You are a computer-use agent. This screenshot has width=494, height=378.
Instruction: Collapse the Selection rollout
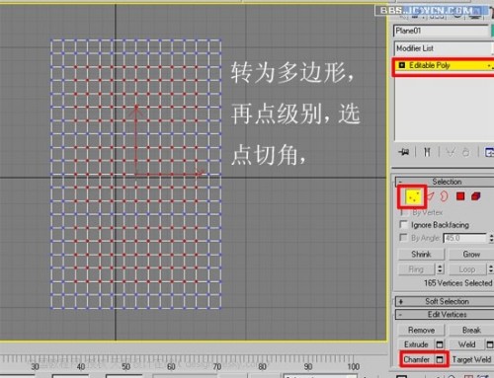(x=445, y=182)
